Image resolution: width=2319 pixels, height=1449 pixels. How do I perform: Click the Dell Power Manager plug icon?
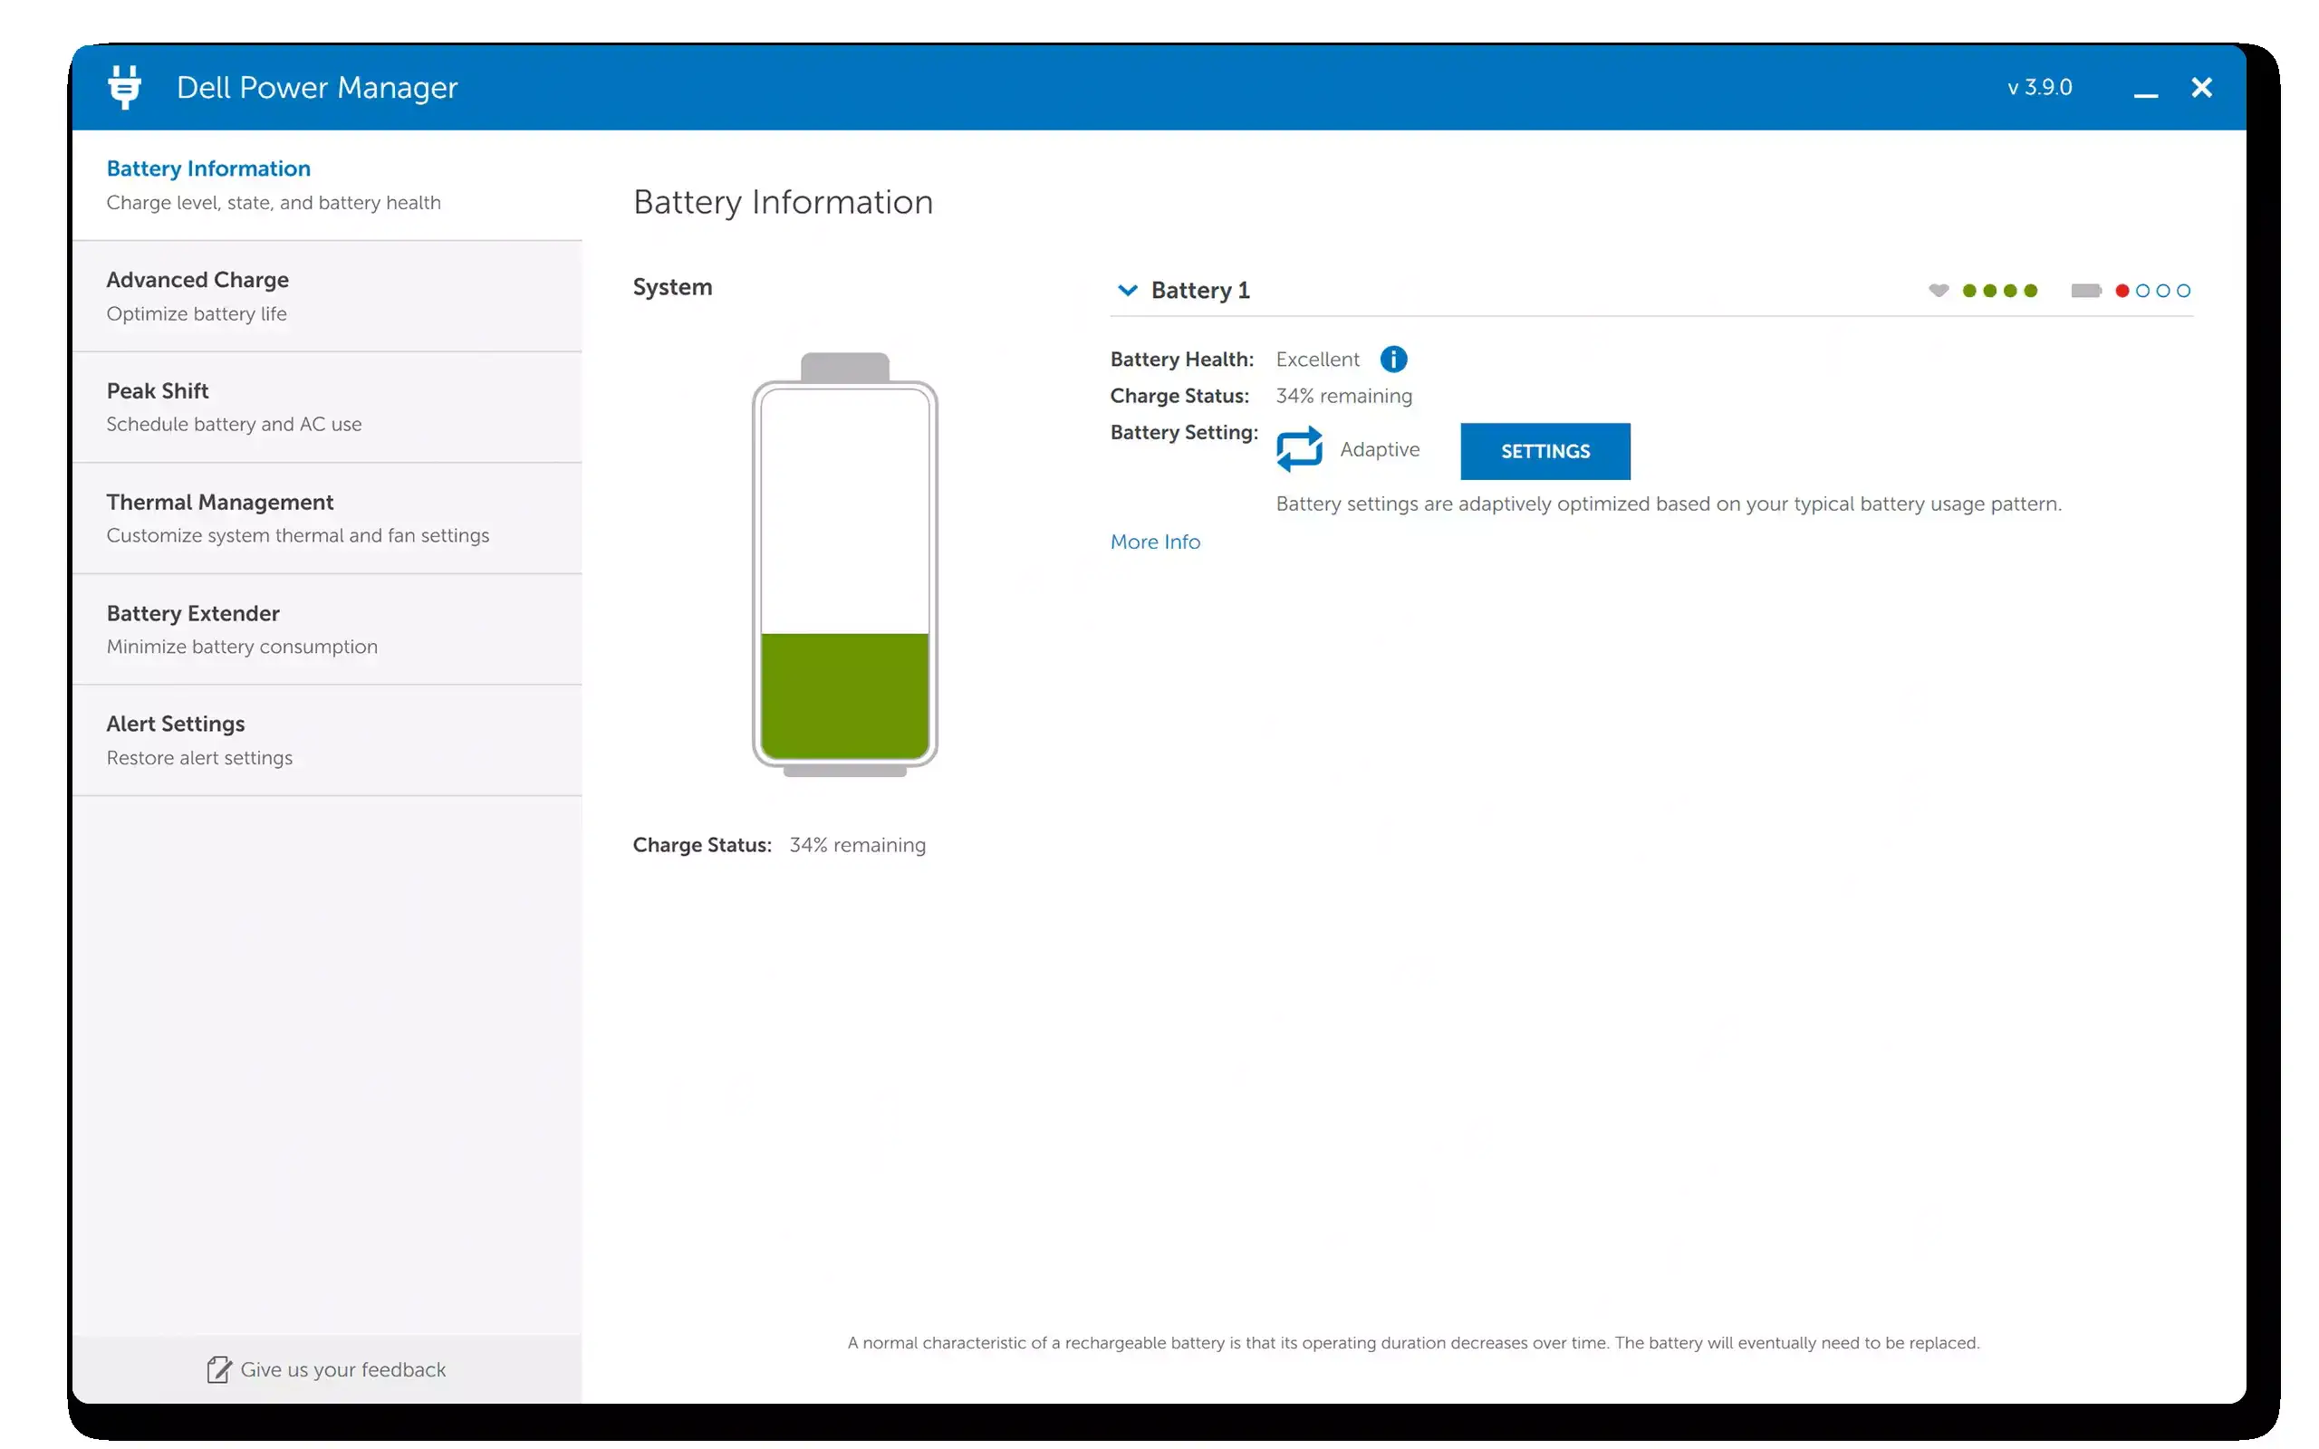126,87
